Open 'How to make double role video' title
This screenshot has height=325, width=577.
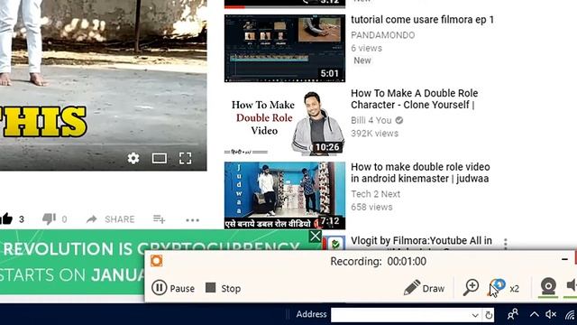pyautogui.click(x=420, y=172)
